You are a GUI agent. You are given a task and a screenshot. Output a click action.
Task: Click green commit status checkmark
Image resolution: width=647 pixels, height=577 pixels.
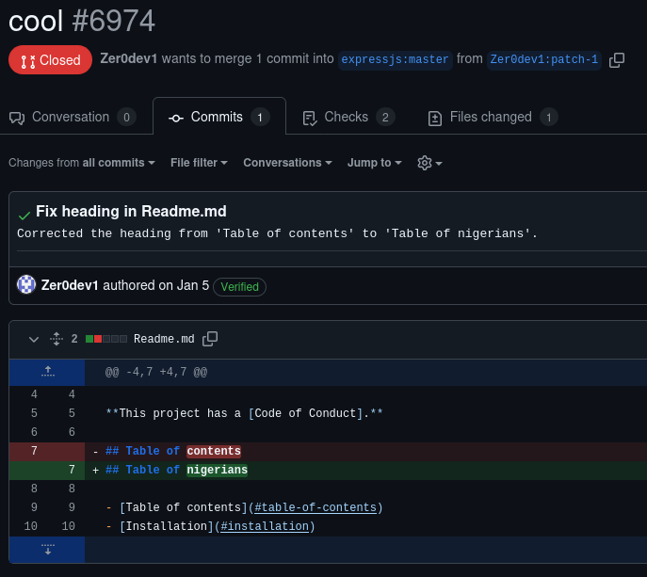[24, 215]
